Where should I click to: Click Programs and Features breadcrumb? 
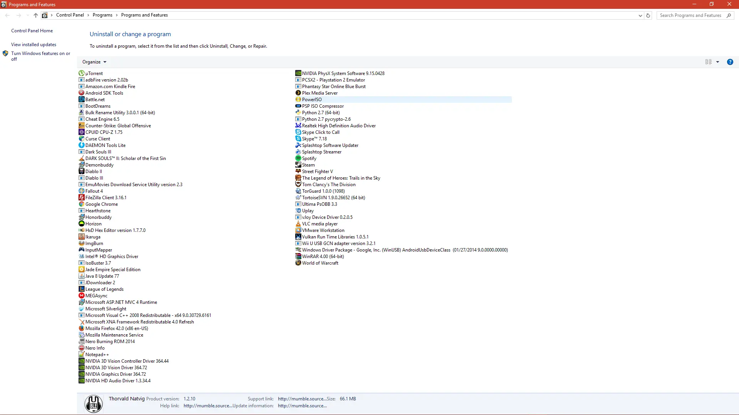(x=144, y=15)
